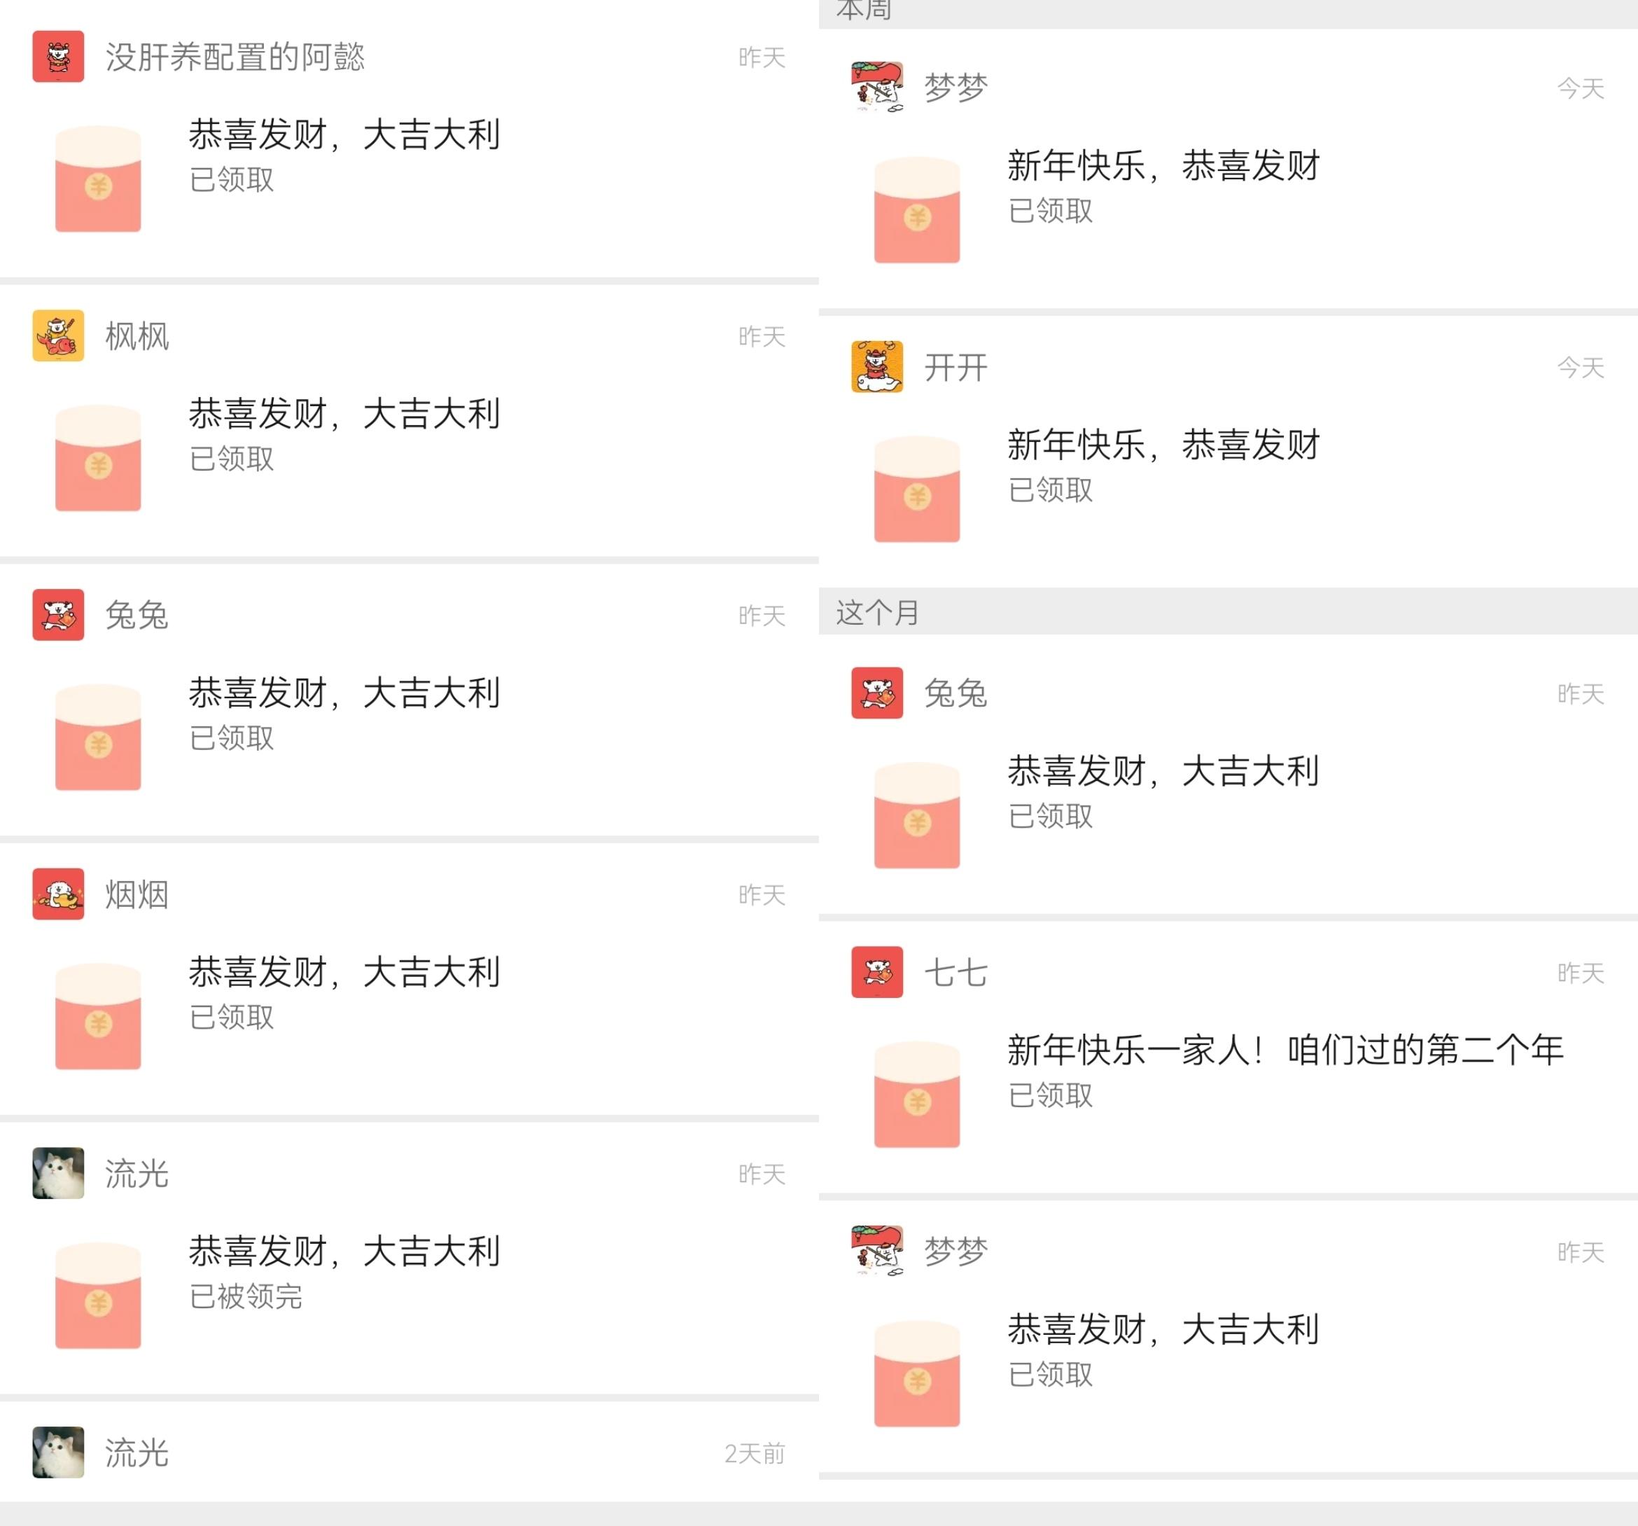Select the name 七七

(955, 973)
